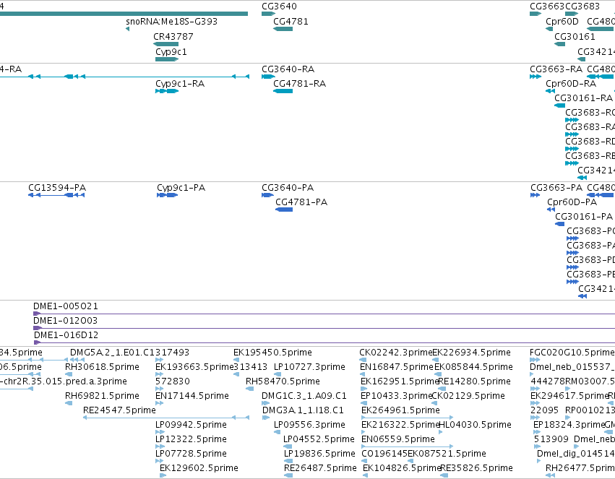Open the CG13594-PA protein feature

56,195
